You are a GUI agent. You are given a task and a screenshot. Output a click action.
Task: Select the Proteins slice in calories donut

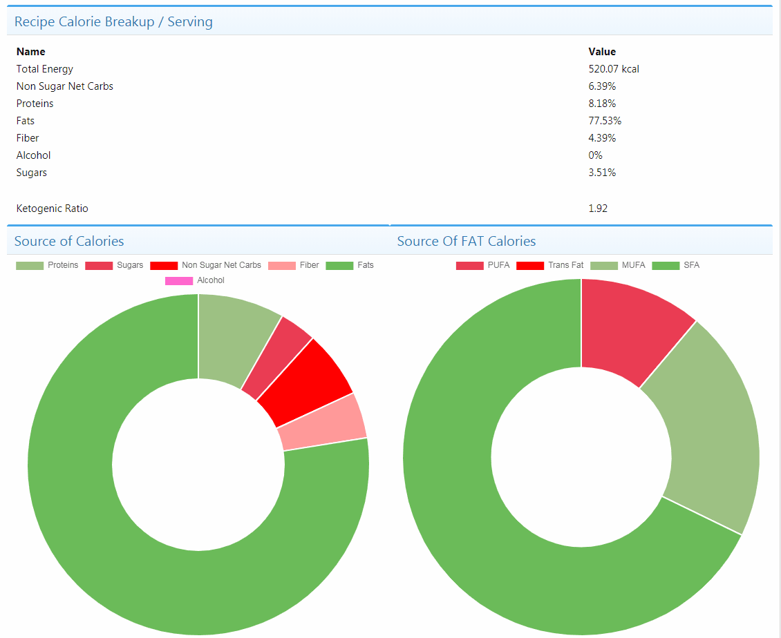point(233,338)
